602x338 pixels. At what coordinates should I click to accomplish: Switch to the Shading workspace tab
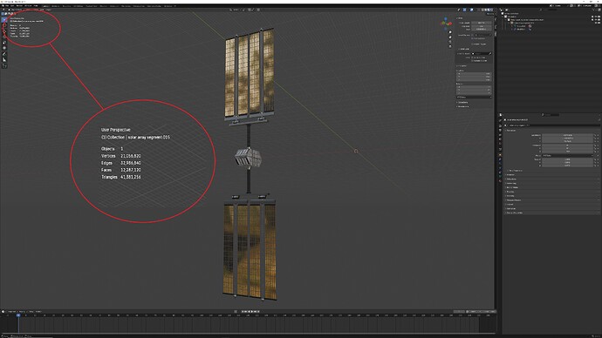(x=103, y=6)
